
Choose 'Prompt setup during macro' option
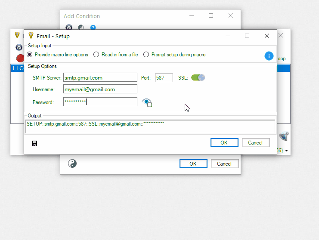(146, 55)
